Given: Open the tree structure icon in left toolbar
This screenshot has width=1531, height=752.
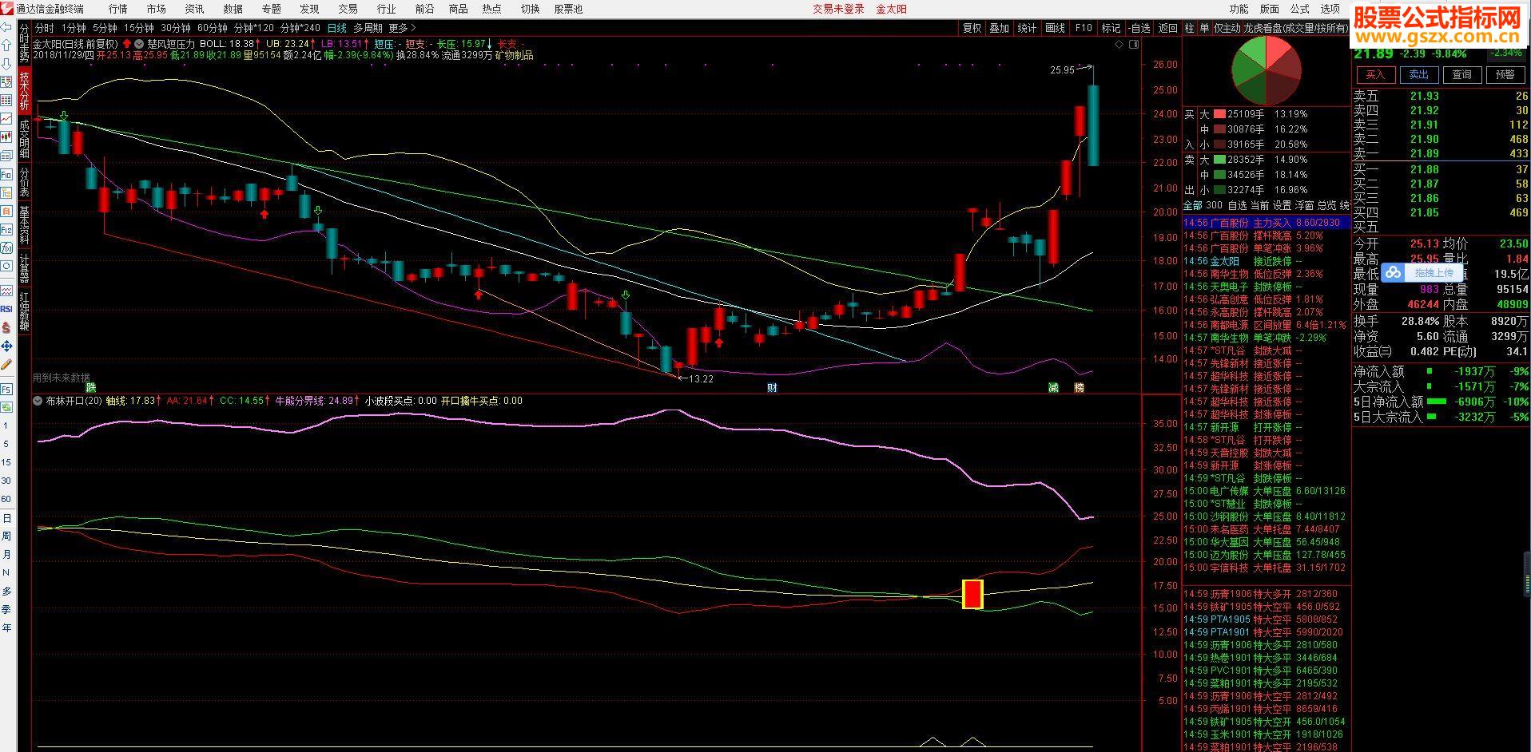Looking at the screenshot, I should point(6,192).
